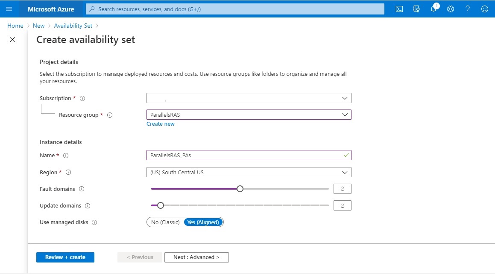Click the Create new resource group link
Viewport: 495px width, 274px height.
point(161,124)
